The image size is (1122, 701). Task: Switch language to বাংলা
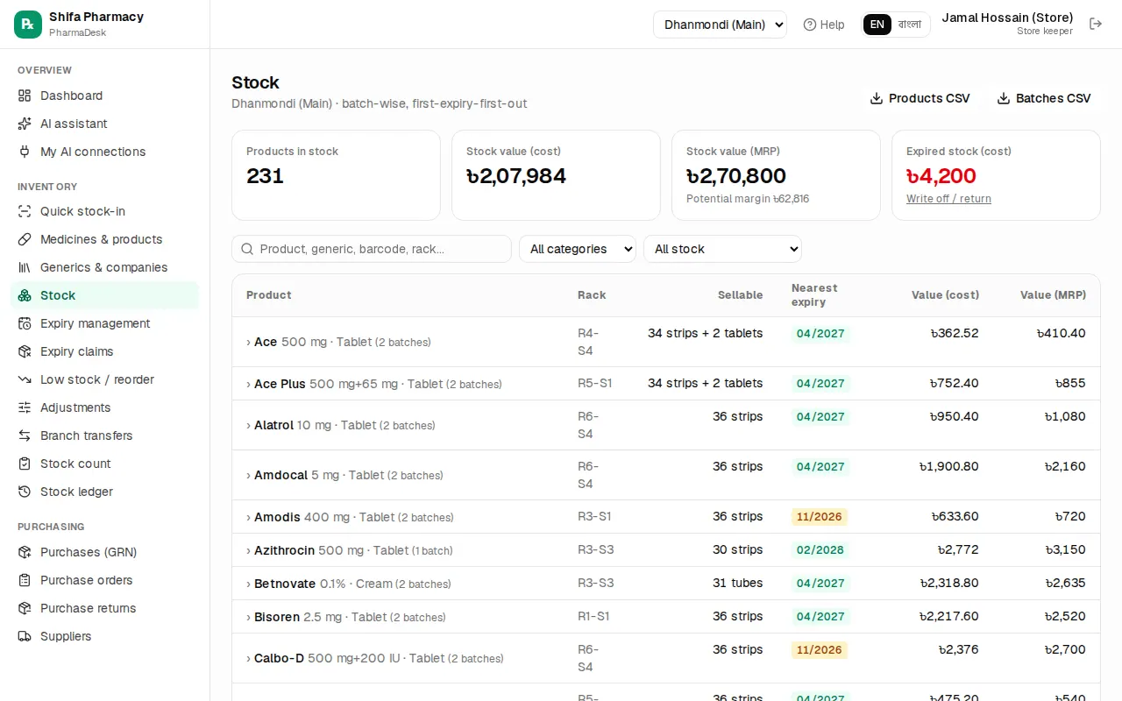[x=910, y=25]
